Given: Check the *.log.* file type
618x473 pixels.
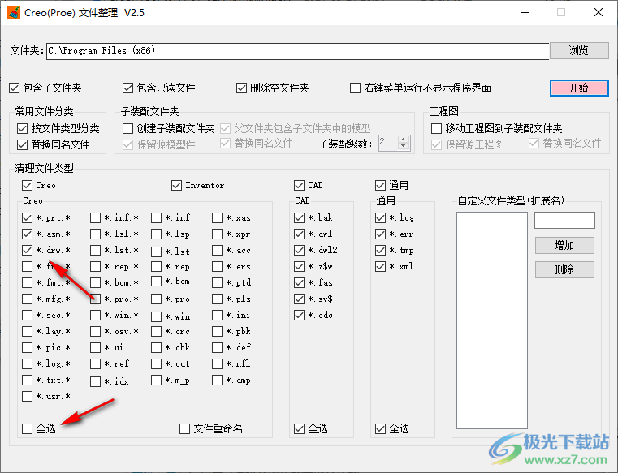Looking at the screenshot, I should pyautogui.click(x=27, y=363).
